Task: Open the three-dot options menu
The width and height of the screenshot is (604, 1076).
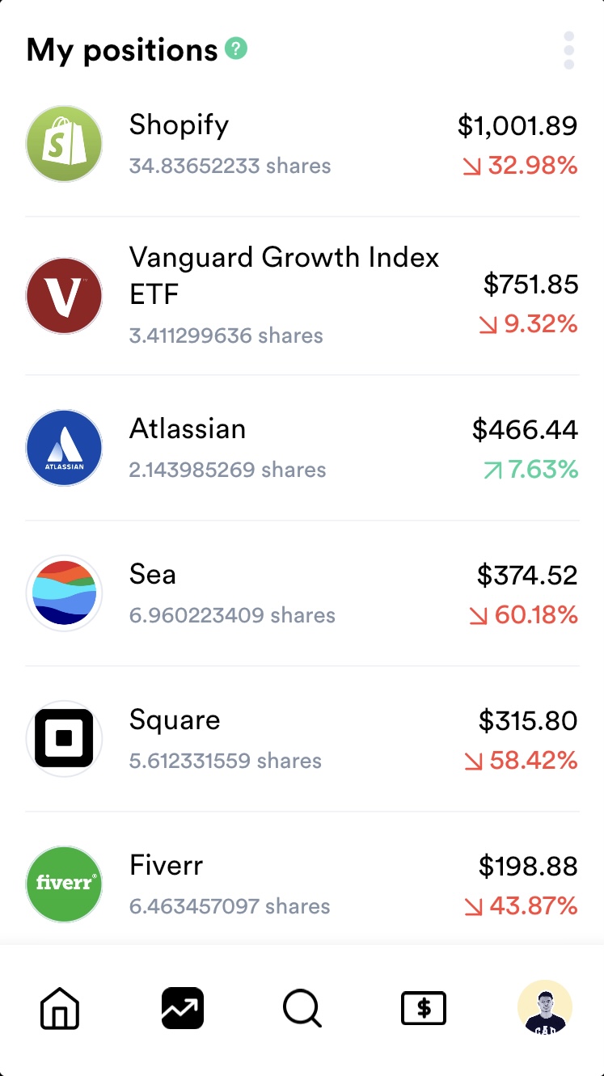Action: [569, 51]
